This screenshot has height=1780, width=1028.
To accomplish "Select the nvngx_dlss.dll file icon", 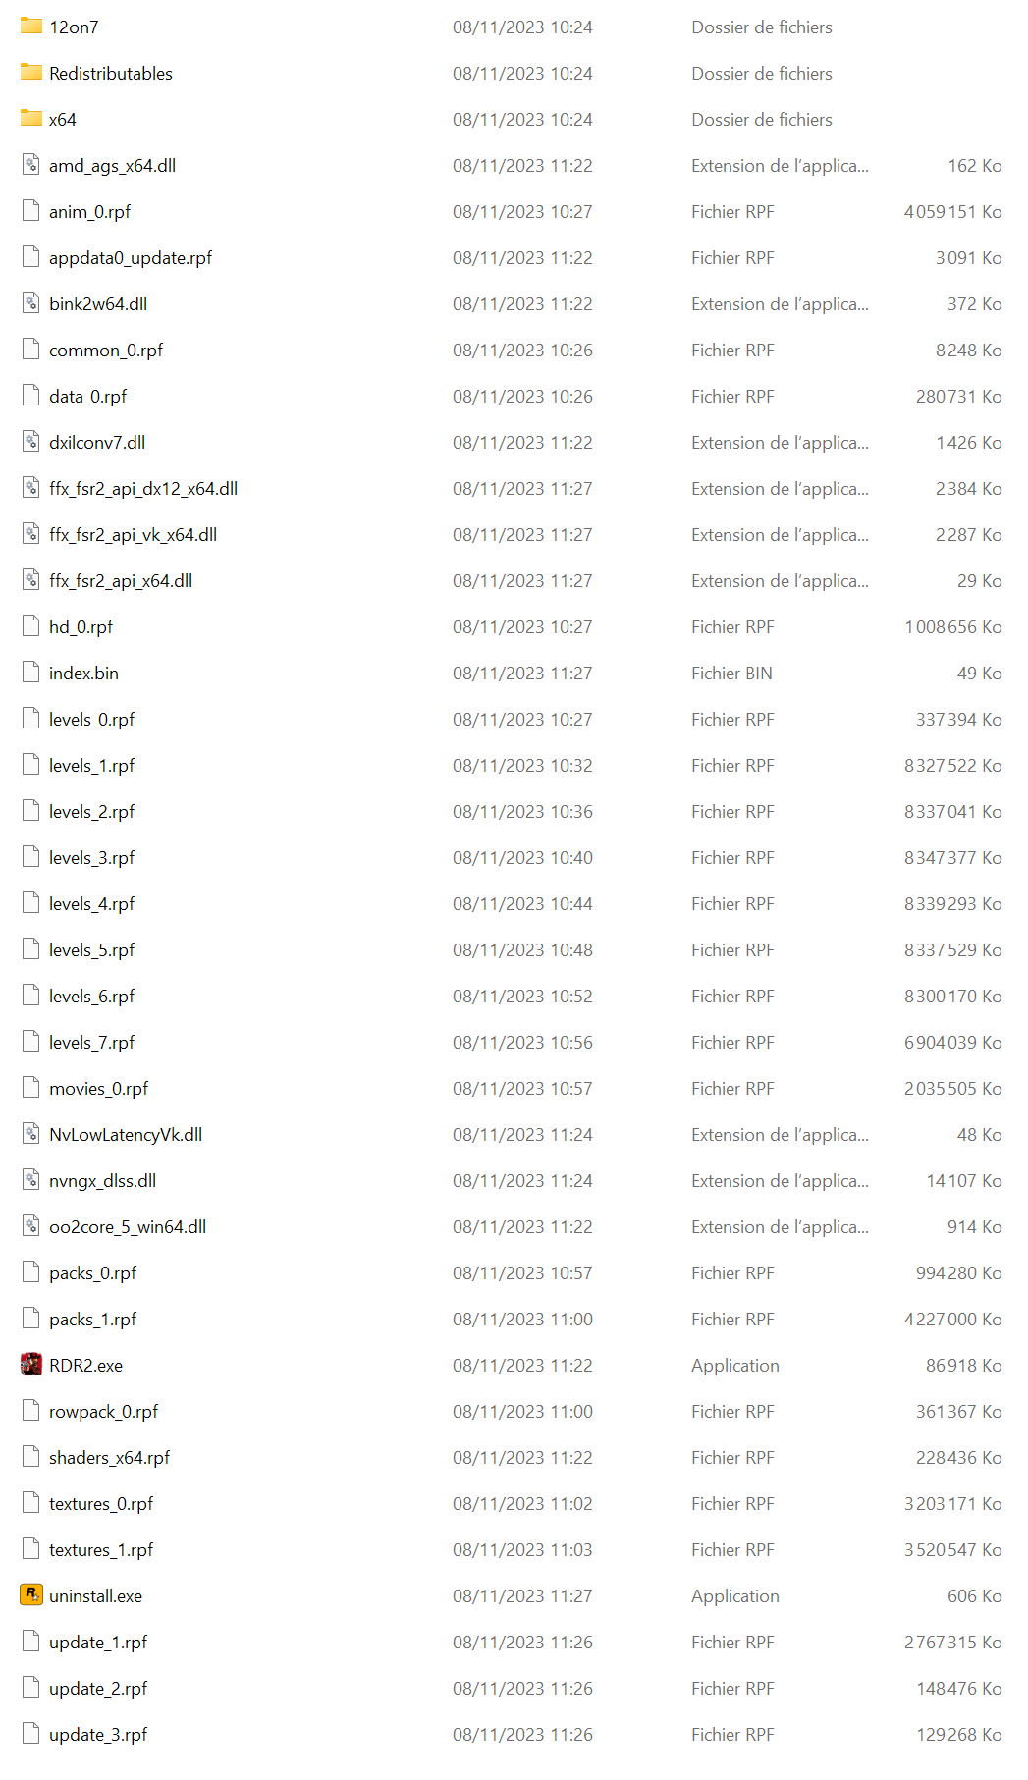I will (x=31, y=1180).
